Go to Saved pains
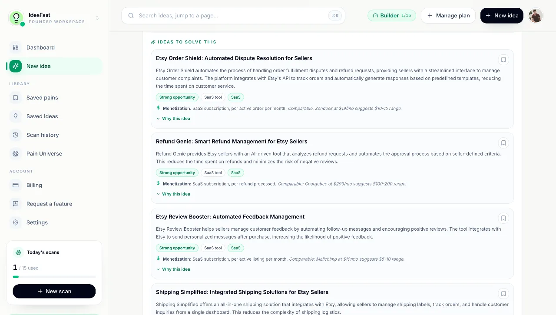Image resolution: width=556 pixels, height=315 pixels. point(54,98)
